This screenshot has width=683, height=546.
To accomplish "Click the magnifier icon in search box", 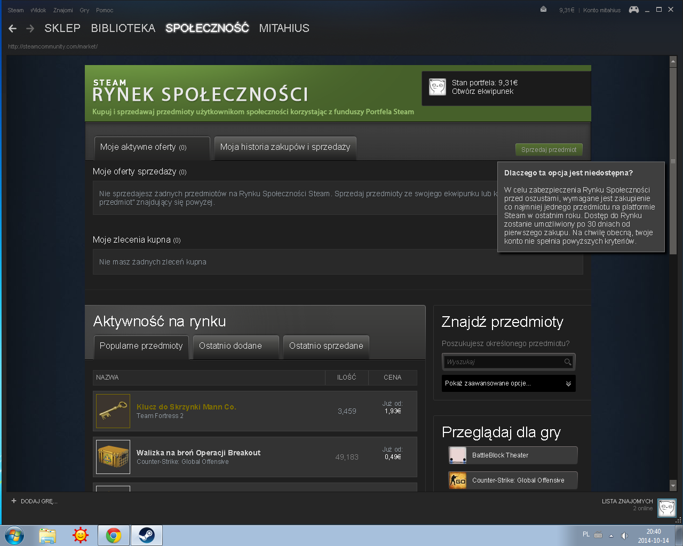I will [x=568, y=362].
